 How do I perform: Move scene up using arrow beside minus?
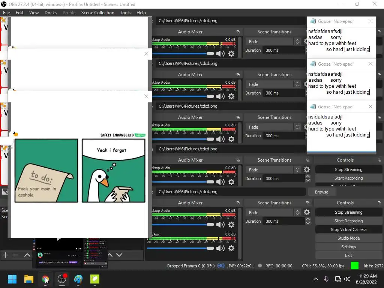pyautogui.click(x=27, y=255)
